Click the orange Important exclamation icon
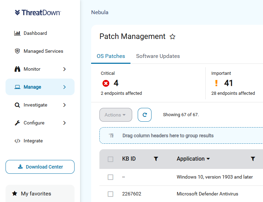This screenshot has height=202, width=263. click(x=216, y=83)
